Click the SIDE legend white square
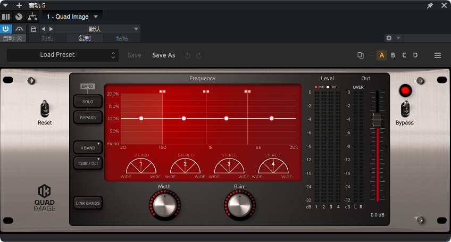 pyautogui.click(x=328, y=87)
